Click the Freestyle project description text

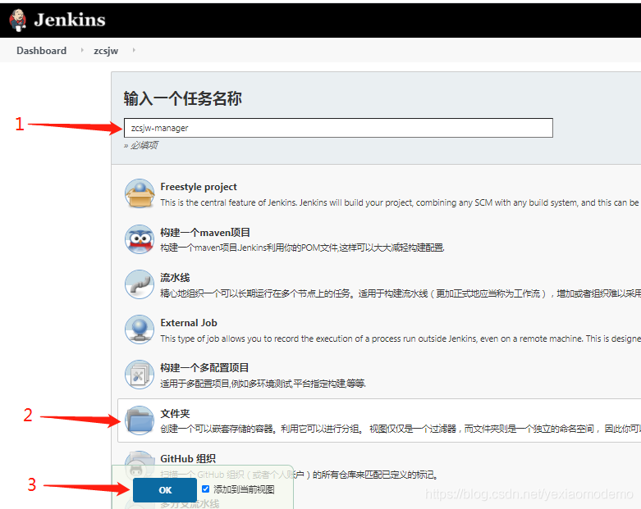pos(401,202)
